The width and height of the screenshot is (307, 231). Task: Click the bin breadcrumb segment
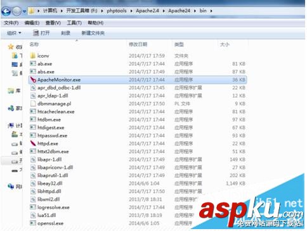[x=203, y=11]
